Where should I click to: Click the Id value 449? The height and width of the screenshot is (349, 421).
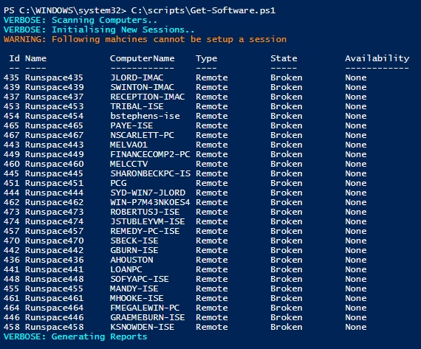pyautogui.click(x=12, y=154)
